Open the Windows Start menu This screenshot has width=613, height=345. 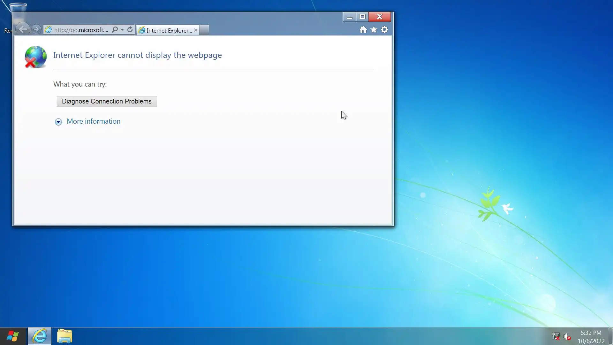click(13, 336)
